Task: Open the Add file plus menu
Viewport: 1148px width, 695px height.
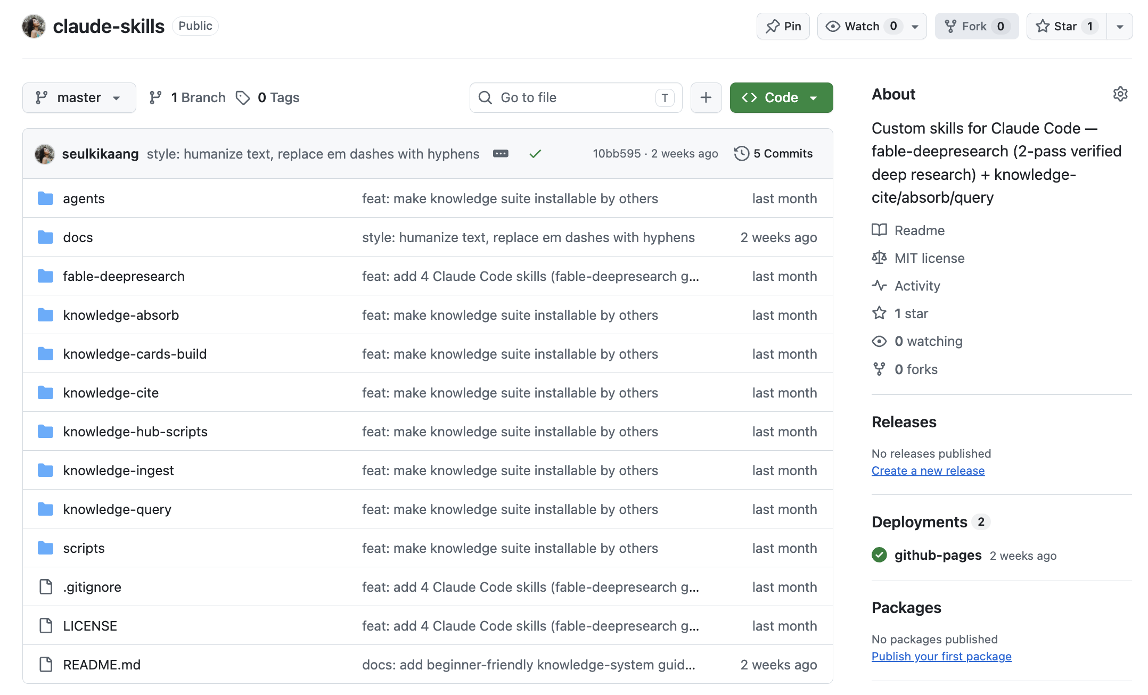Action: coord(706,97)
